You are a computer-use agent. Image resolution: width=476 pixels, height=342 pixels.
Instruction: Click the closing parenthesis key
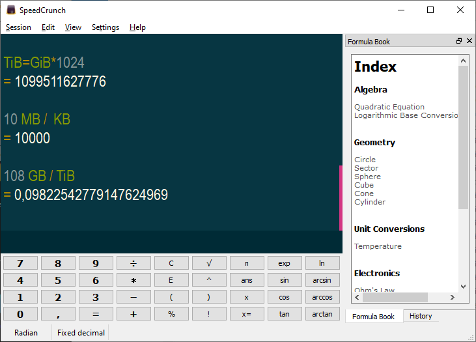pos(209,297)
